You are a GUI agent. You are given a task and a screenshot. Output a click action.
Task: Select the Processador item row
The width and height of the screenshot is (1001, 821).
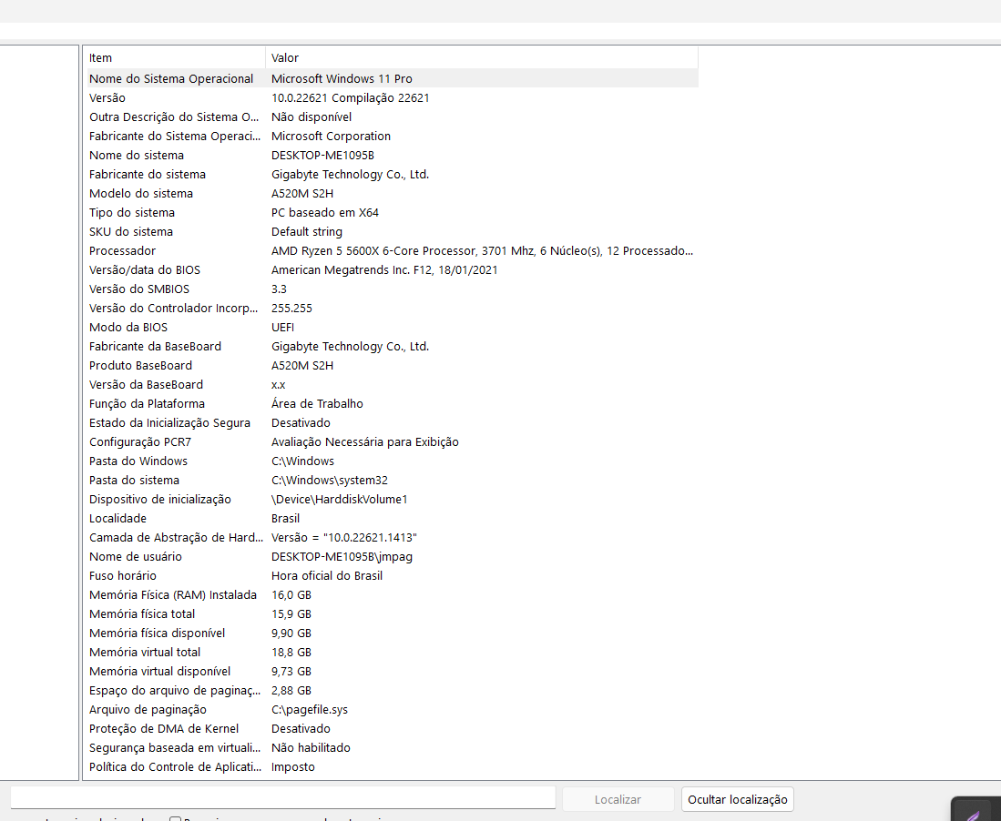pos(392,250)
